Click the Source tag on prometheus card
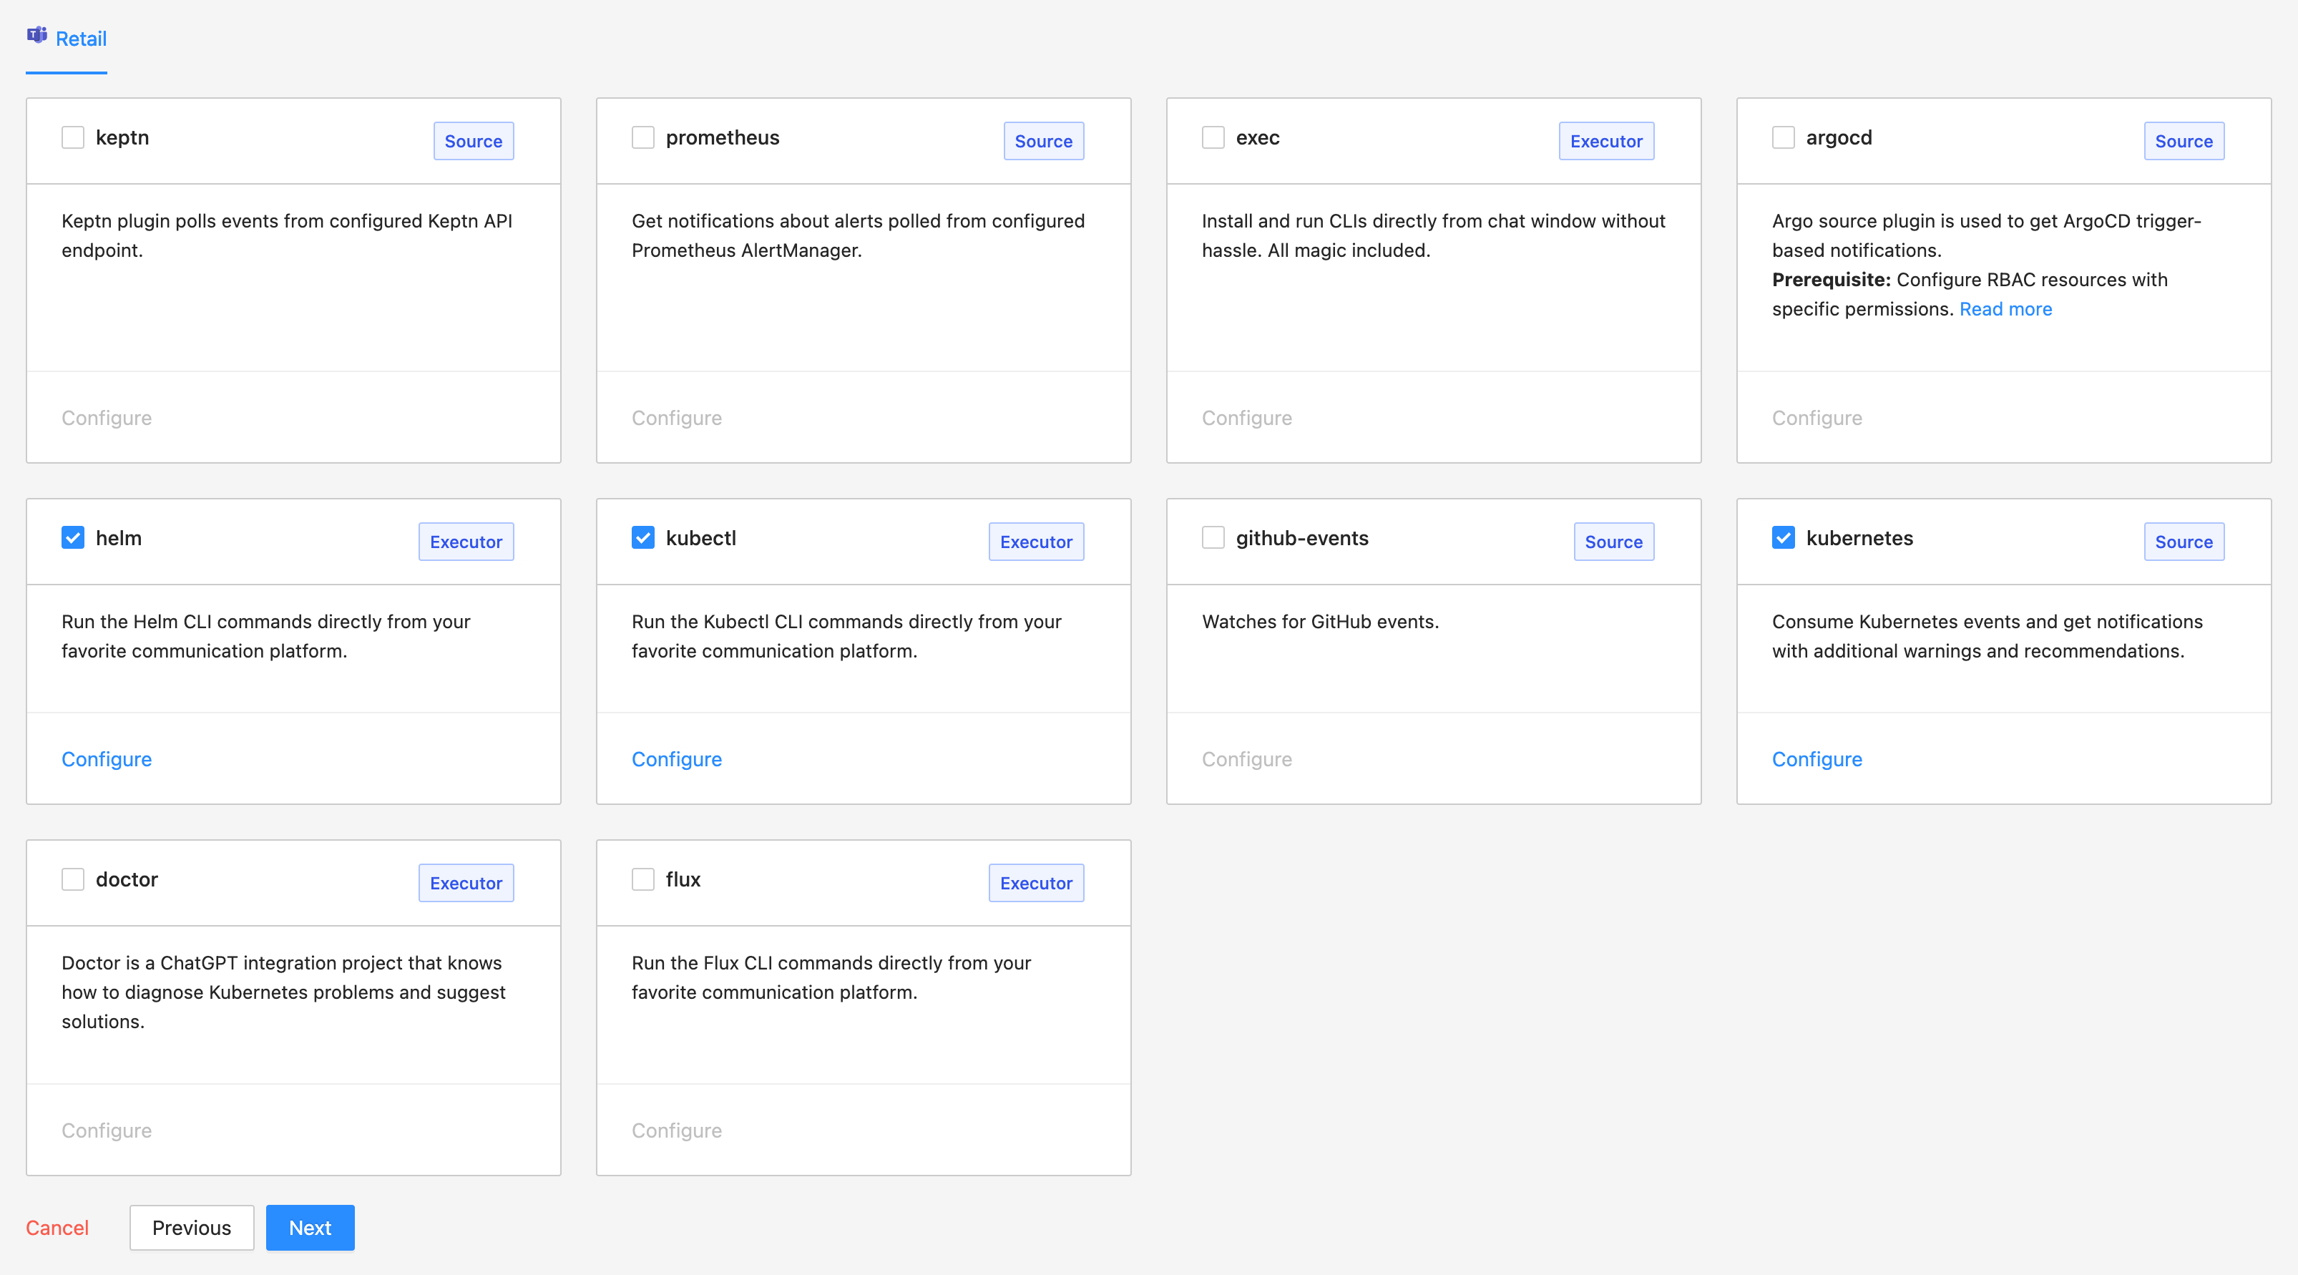The height and width of the screenshot is (1275, 2298). pyautogui.click(x=1044, y=141)
